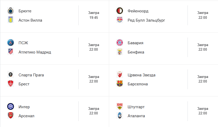Click the Stuttgart club crest
The image size is (218, 127).
click(x=119, y=107)
